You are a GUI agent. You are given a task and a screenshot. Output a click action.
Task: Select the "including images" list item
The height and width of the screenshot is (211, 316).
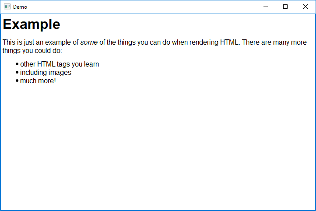(46, 73)
